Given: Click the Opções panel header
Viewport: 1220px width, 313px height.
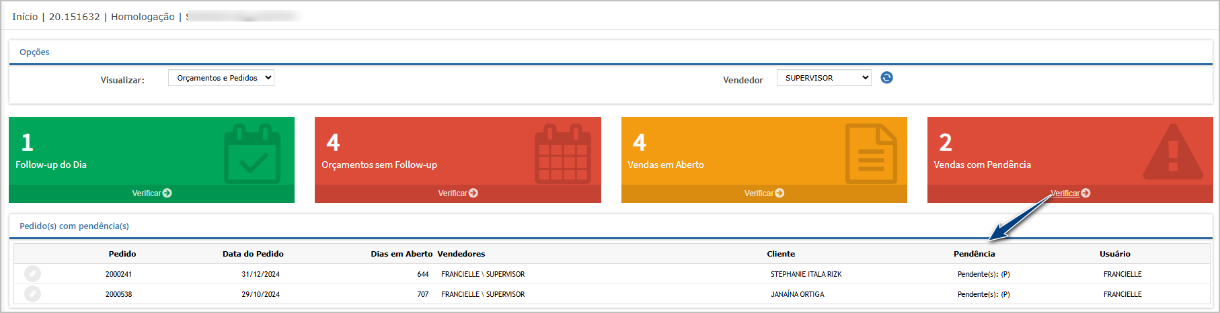Looking at the screenshot, I should pos(34,52).
